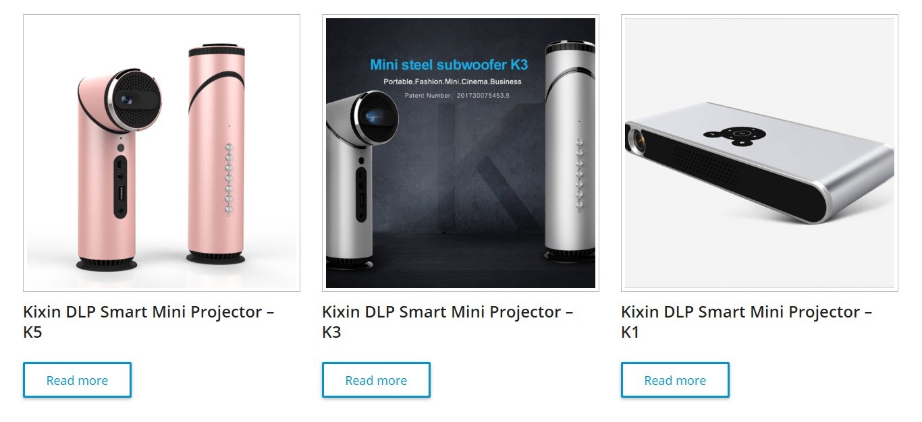
Task: Click the 'Portable.Fashion.Mini.Cinema.Business' tagline
Action: click(452, 82)
